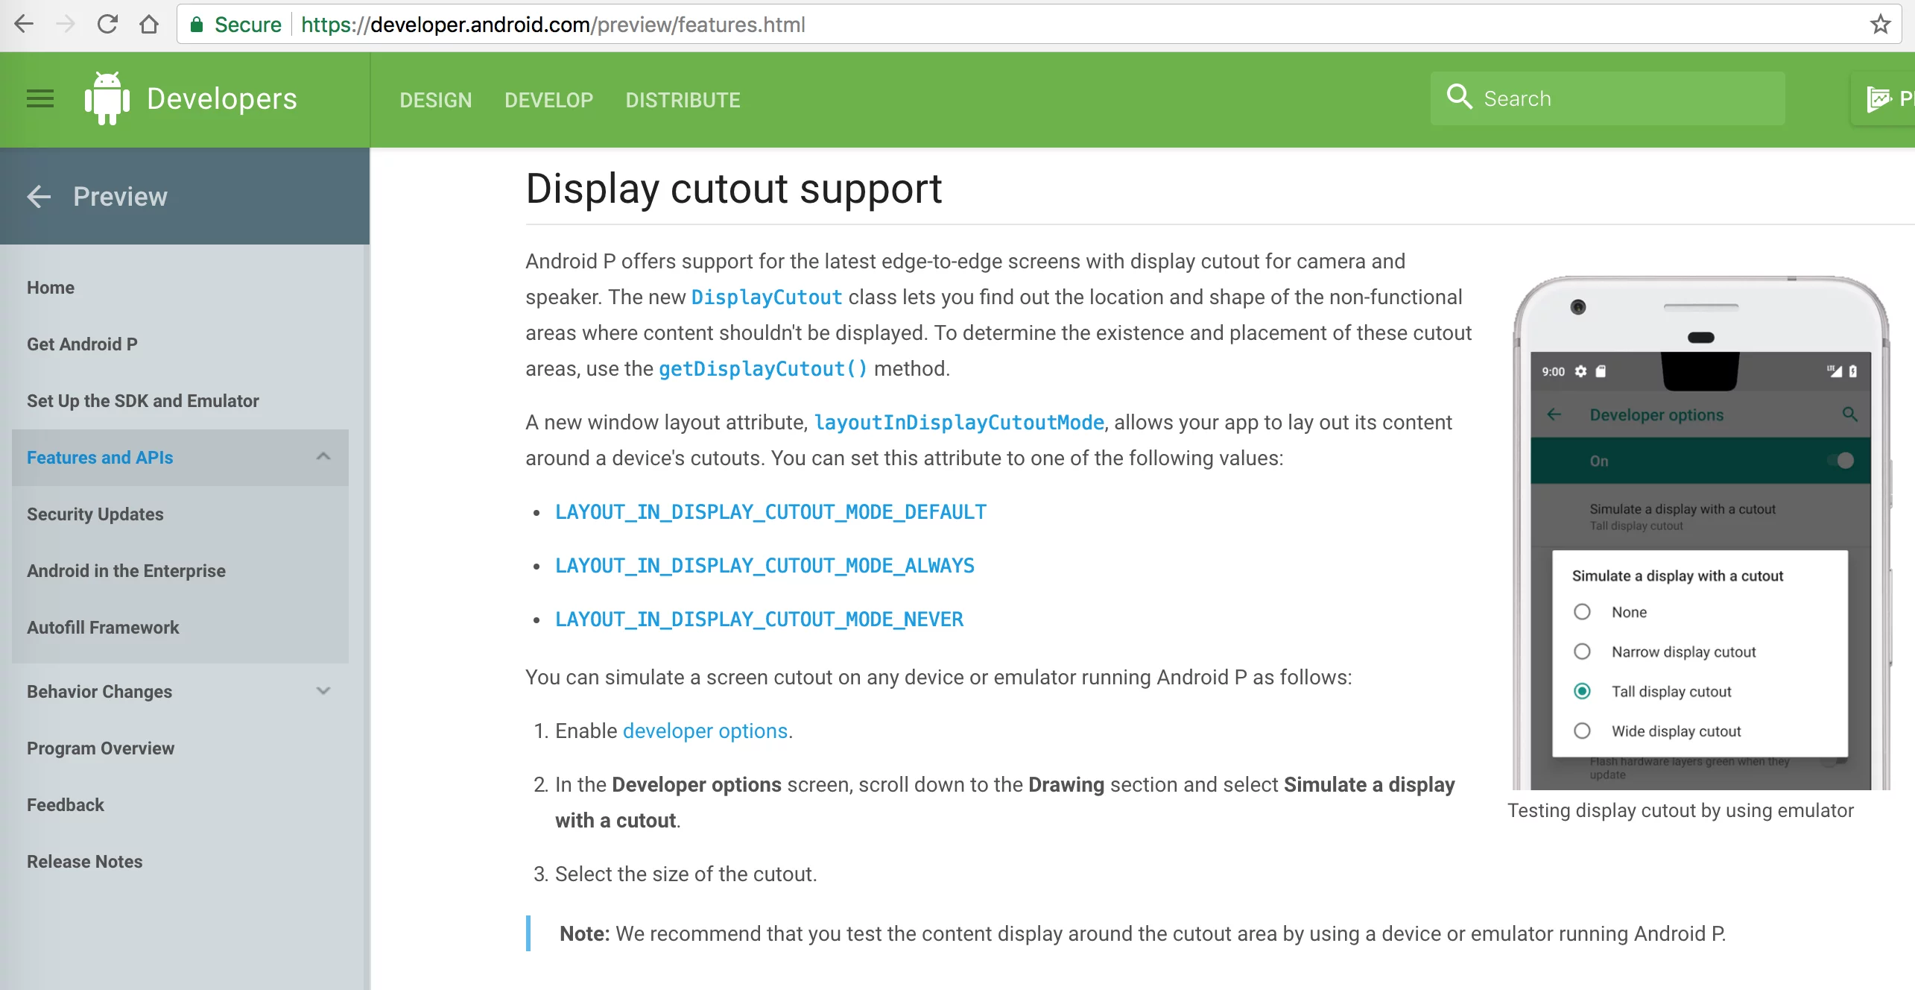Open the DISTRIBUTE top menu
Image resolution: width=1915 pixels, height=990 pixels.
coord(683,100)
